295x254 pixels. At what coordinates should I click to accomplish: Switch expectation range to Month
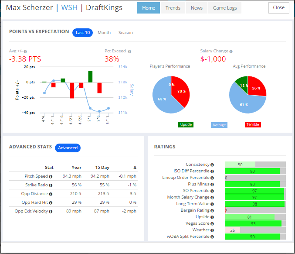pyautogui.click(x=104, y=33)
